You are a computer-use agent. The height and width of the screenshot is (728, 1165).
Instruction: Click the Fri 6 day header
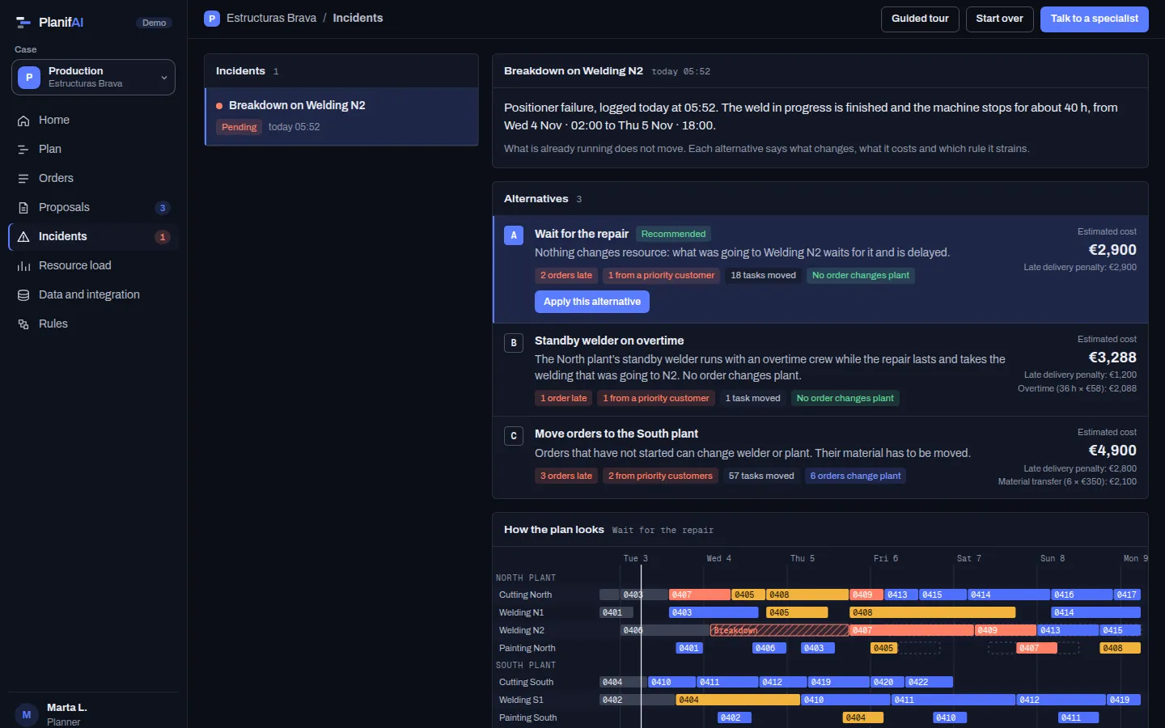pyautogui.click(x=885, y=558)
